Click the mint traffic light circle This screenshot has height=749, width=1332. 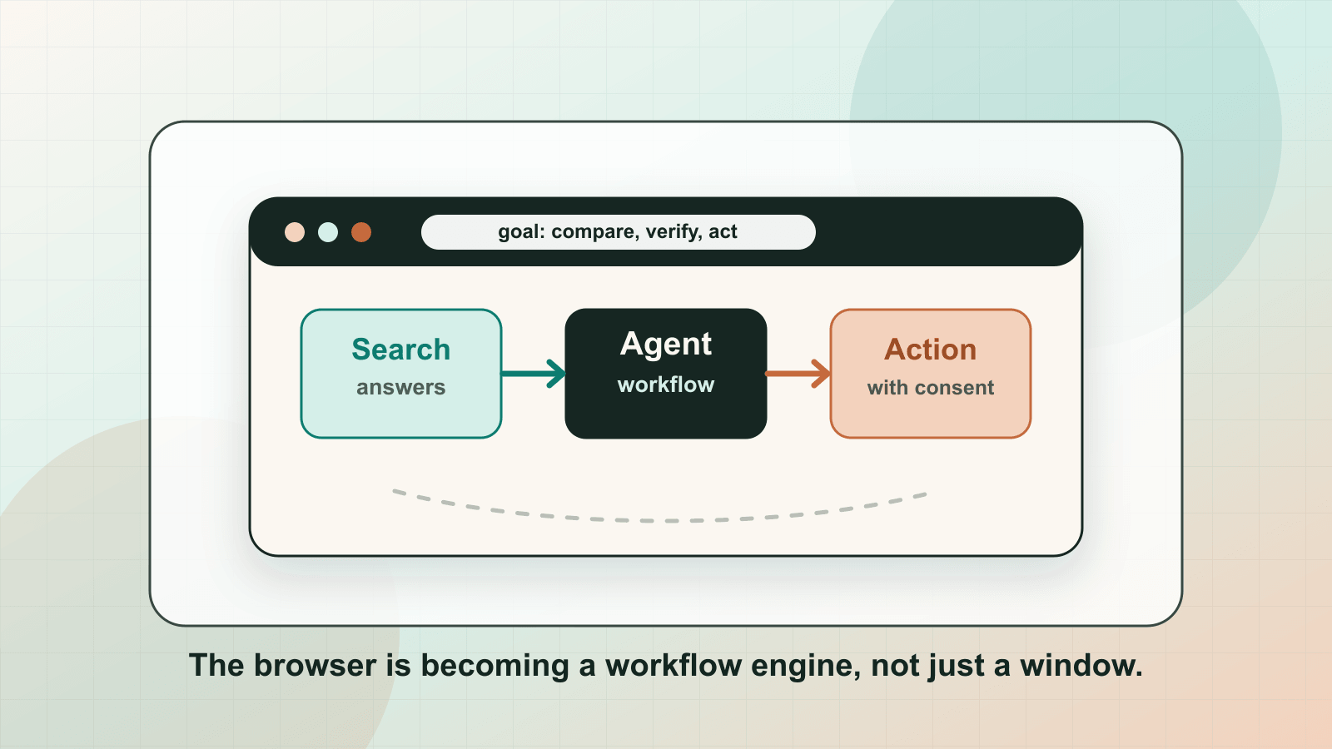328,232
